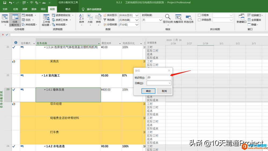Viewport: 268px width, 151px height.
Task: Click 取消 to cancel the dialog
Action: 164,91
